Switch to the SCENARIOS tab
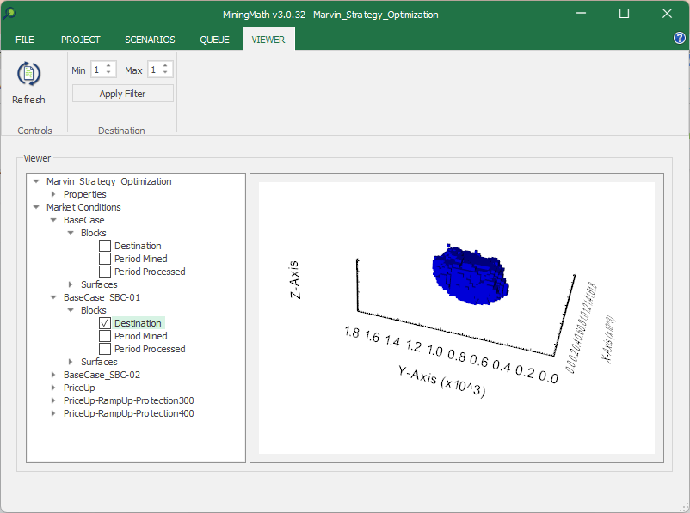690x513 pixels. [150, 40]
